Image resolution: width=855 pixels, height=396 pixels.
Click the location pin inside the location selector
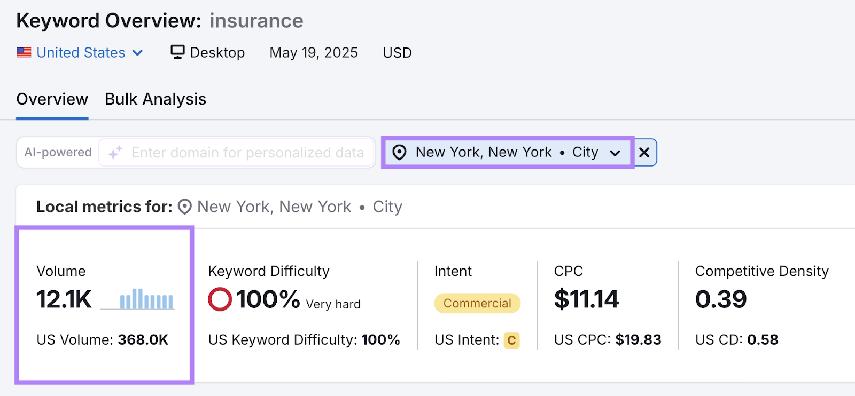(399, 153)
